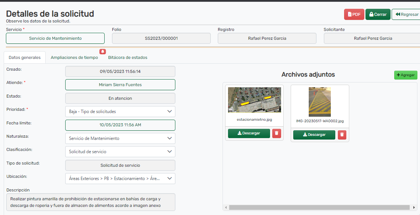Open the Prioridad dropdown
This screenshot has width=420, height=215.
120,112
